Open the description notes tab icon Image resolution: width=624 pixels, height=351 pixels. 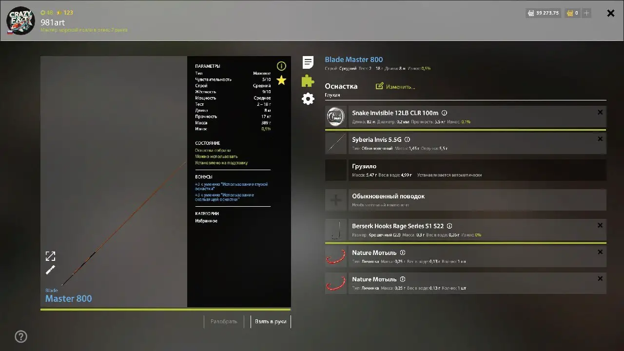coord(308,62)
